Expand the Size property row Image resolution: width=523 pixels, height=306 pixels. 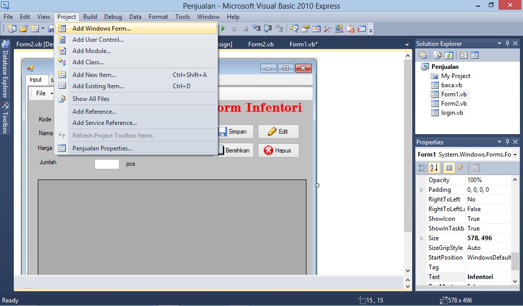pos(421,238)
